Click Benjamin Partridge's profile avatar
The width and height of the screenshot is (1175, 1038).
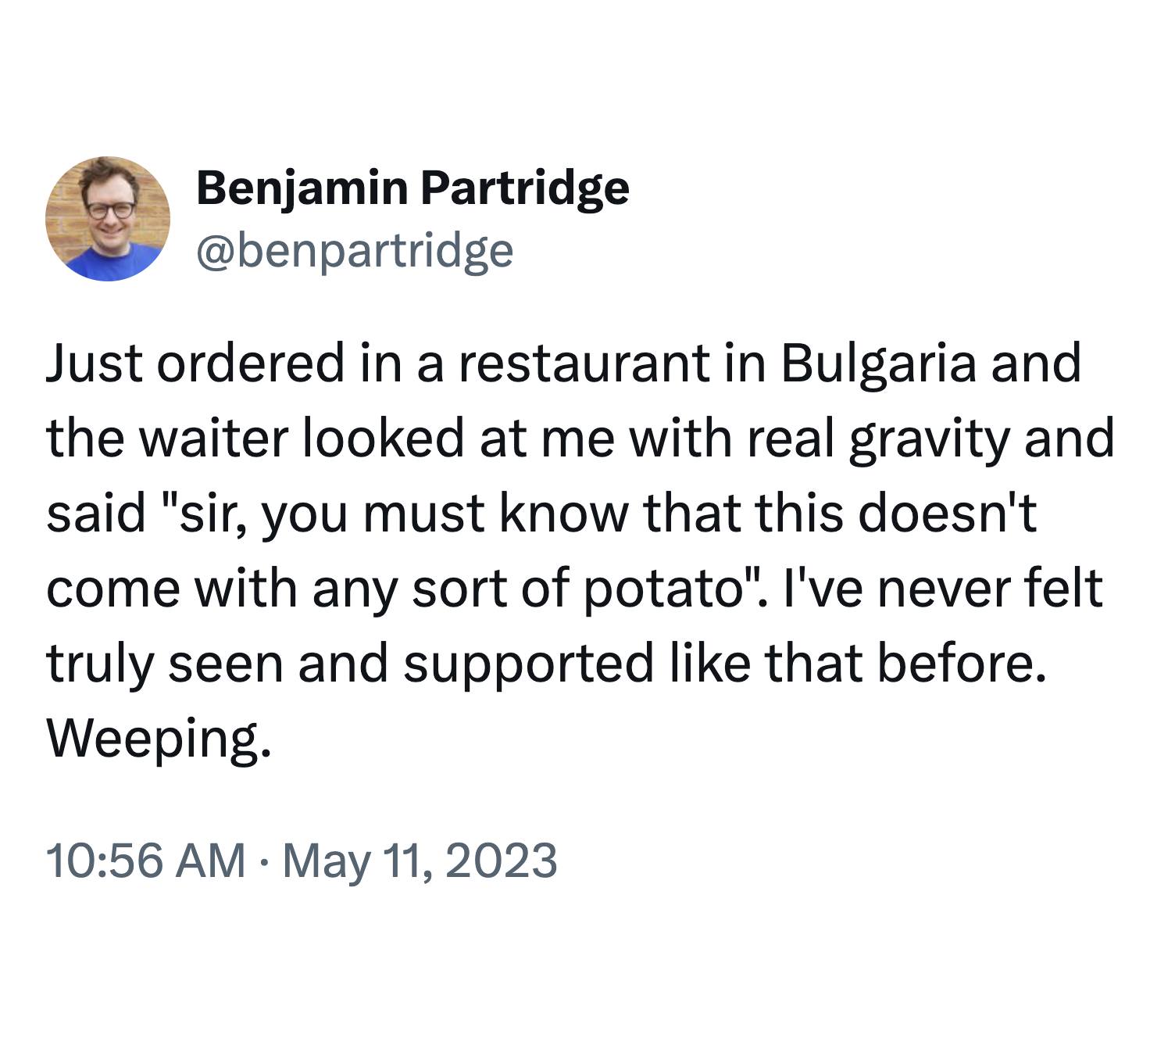pyautogui.click(x=108, y=218)
